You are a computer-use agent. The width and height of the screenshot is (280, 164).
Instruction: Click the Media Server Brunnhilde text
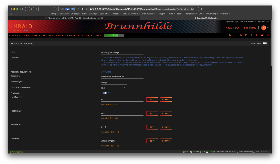(241, 28)
